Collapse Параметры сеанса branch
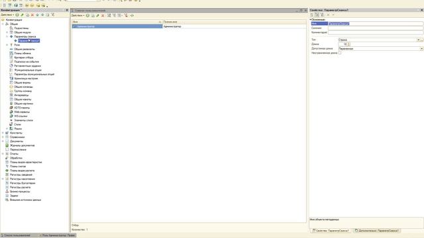The width and height of the screenshot is (424, 238). [x=7, y=36]
